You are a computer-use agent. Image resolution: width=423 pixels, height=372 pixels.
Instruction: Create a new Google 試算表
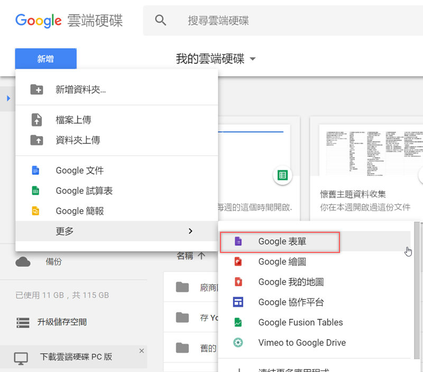click(116, 190)
